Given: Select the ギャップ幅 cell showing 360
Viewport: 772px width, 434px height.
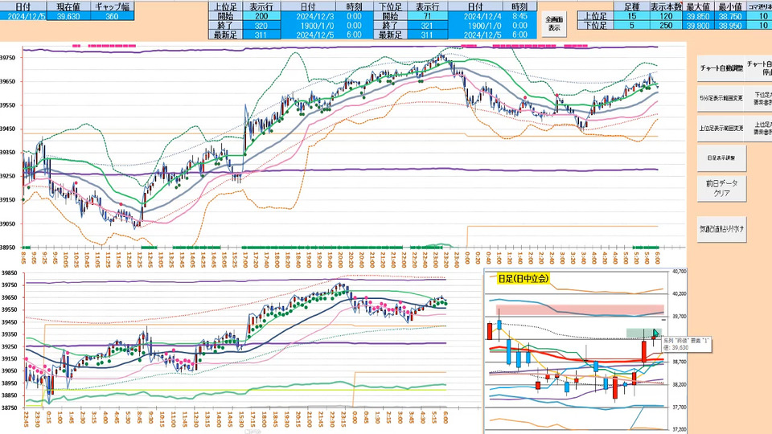Looking at the screenshot, I should click(113, 16).
